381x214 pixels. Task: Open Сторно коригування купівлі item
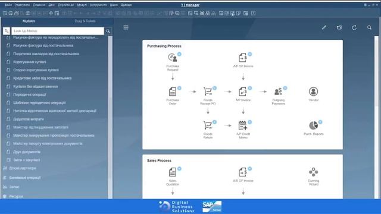36,70
